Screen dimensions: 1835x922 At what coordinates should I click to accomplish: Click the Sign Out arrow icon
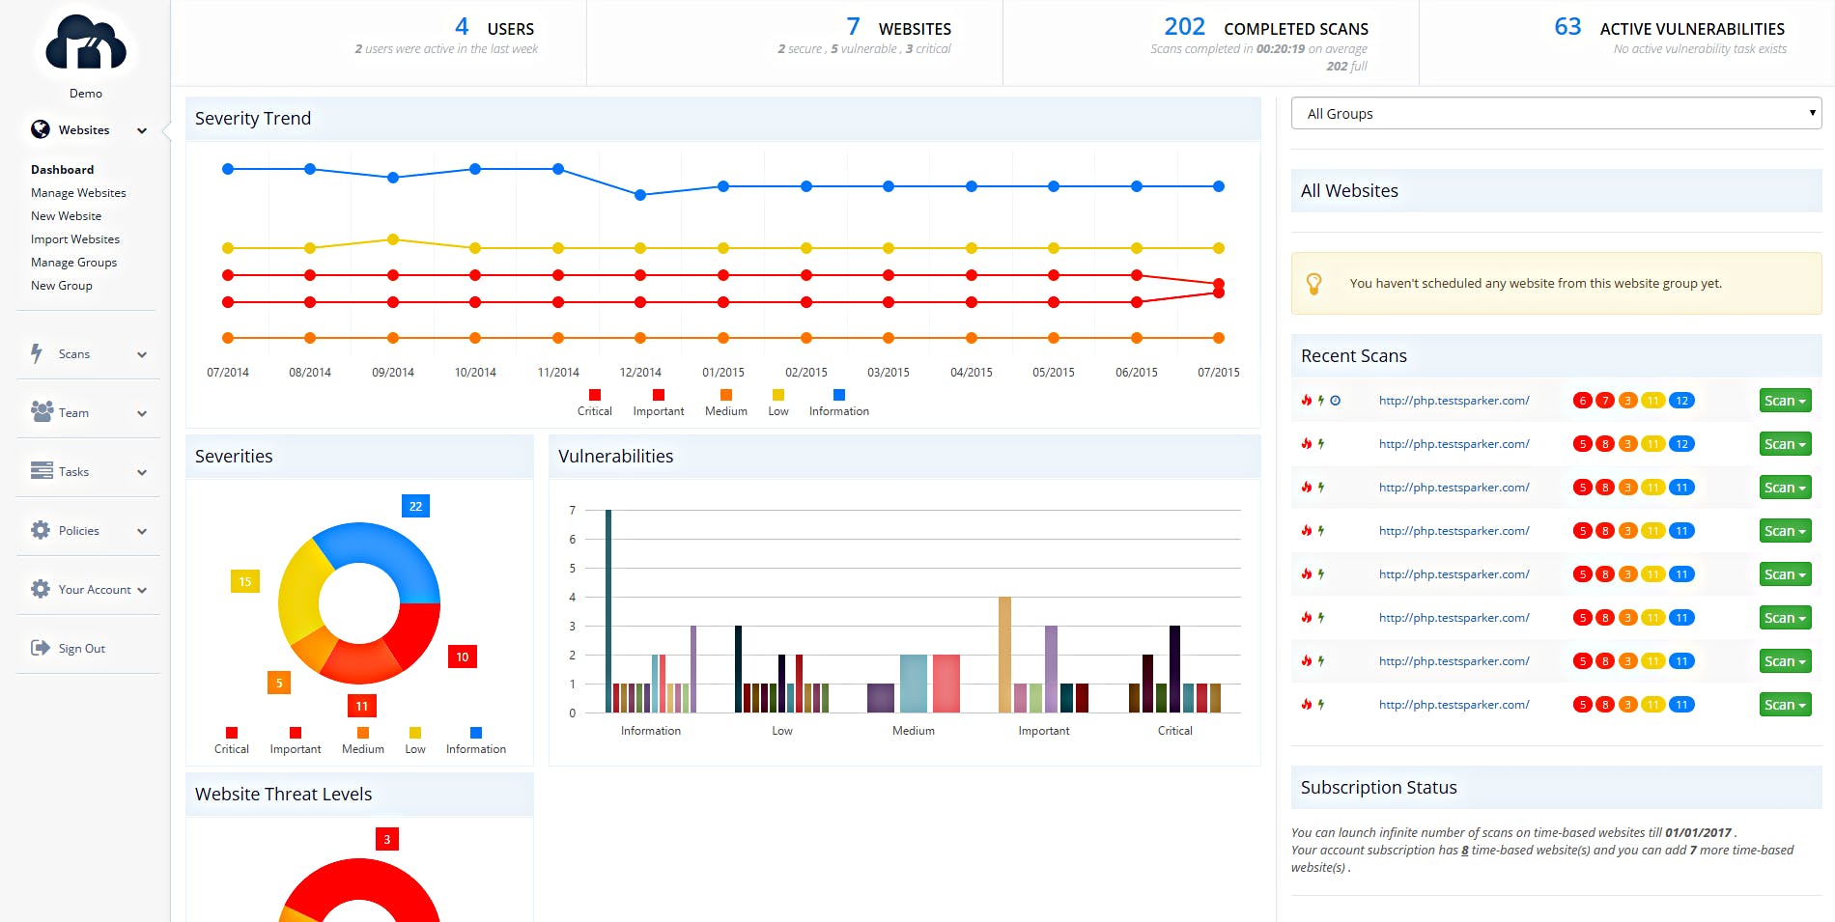(41, 648)
